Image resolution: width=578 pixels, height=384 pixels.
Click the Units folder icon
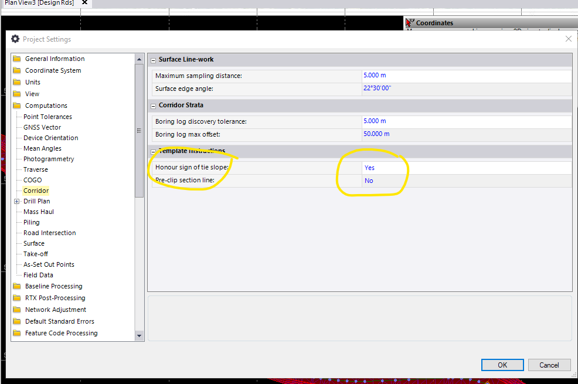click(x=16, y=82)
